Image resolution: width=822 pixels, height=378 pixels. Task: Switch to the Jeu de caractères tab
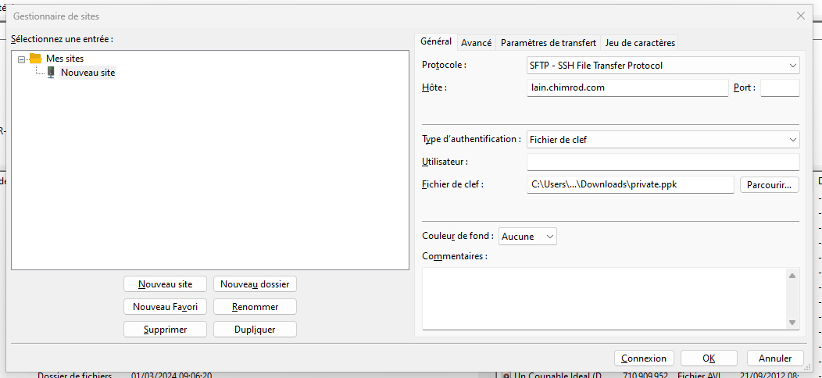click(640, 43)
